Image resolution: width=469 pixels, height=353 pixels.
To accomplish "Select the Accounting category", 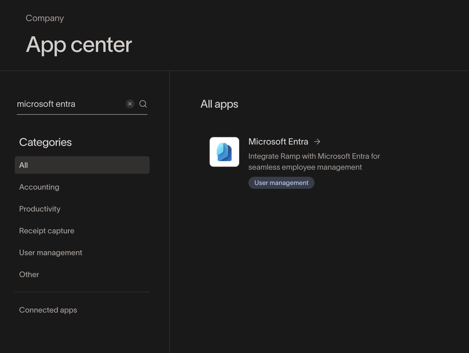I will 82,187.
